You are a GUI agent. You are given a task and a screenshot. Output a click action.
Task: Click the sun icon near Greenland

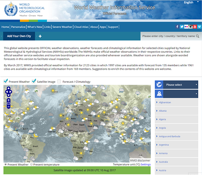tap(53, 91)
